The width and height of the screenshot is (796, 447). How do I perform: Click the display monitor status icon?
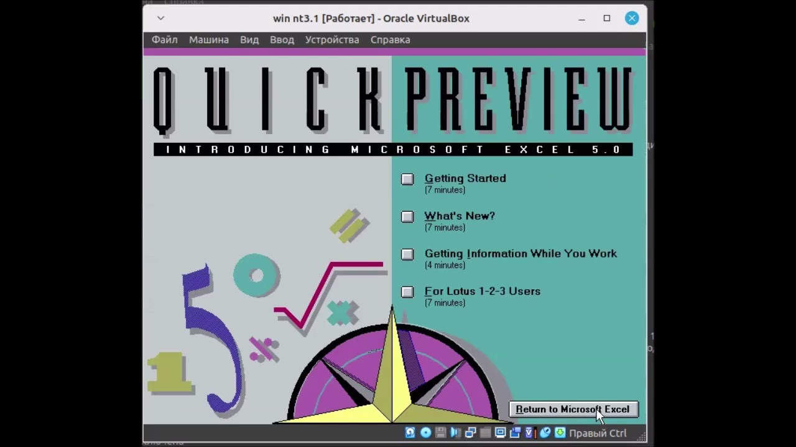pos(501,432)
